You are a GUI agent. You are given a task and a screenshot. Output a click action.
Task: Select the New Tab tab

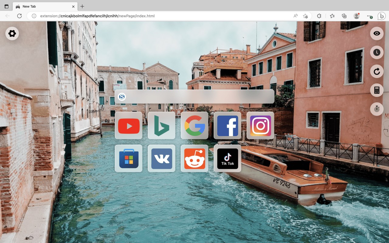[x=45, y=6]
